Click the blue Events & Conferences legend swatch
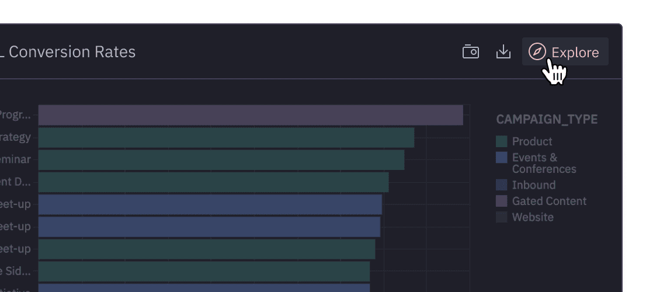Image resolution: width=646 pixels, height=292 pixels. pos(501,158)
